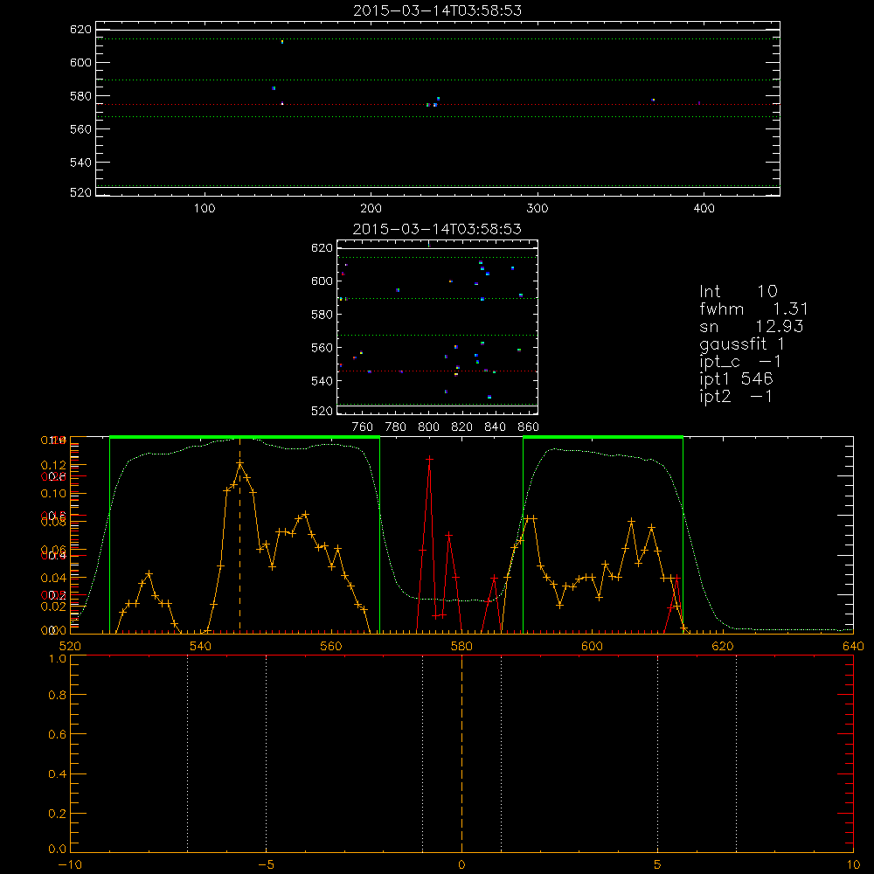The height and width of the screenshot is (874, 874).
Task: Click the orange peak cross at the dashed line
Action: click(239, 463)
